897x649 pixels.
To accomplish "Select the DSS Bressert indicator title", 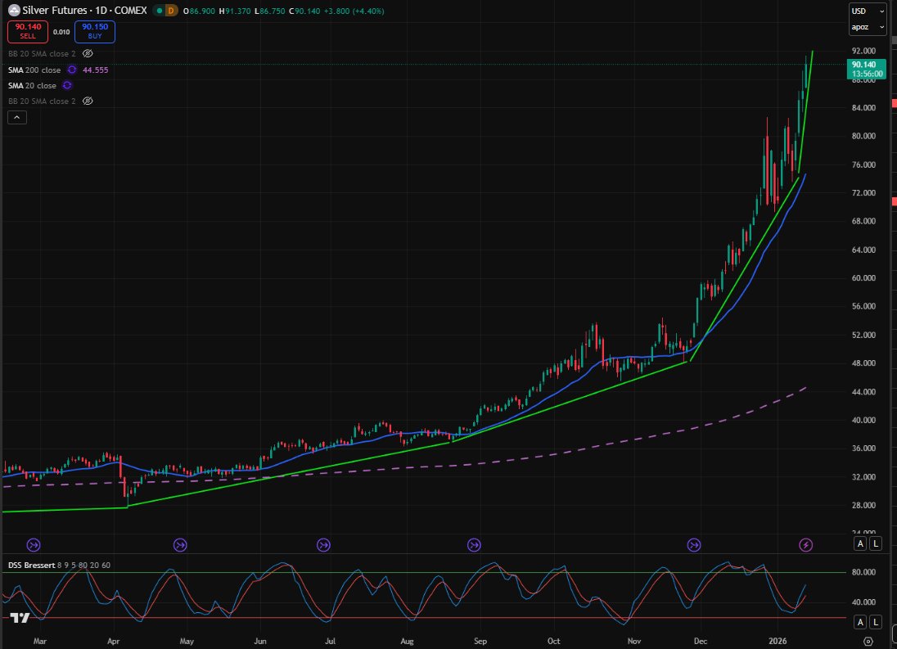I will [33, 565].
